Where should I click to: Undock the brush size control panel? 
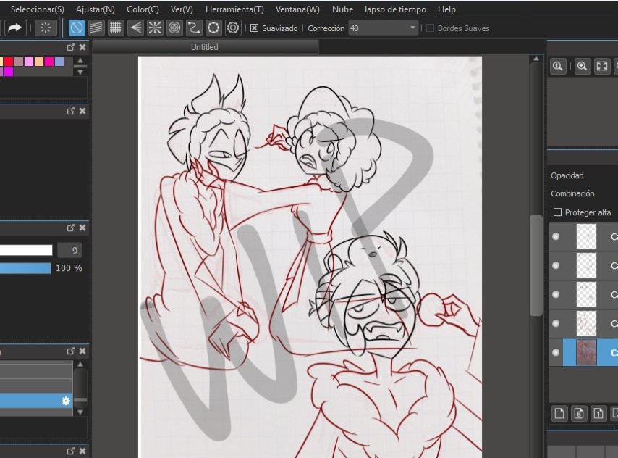click(70, 228)
